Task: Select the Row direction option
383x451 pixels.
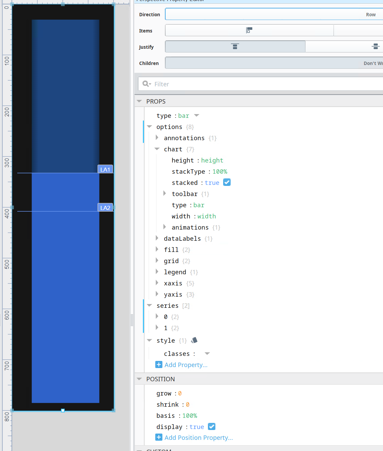Action: point(274,14)
